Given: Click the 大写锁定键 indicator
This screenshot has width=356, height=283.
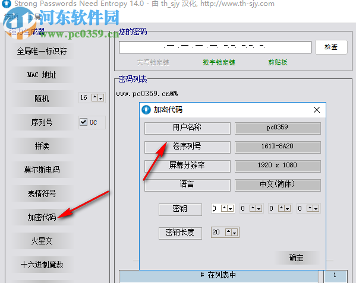Looking at the screenshot, I should coord(153,62).
